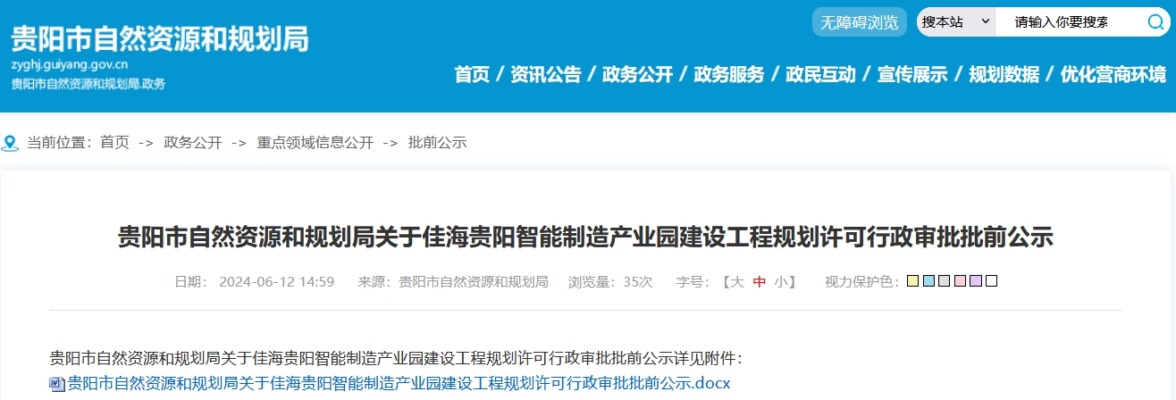Open the attached 批前公示.docx link
This screenshot has height=400, width=1176.
point(399,384)
